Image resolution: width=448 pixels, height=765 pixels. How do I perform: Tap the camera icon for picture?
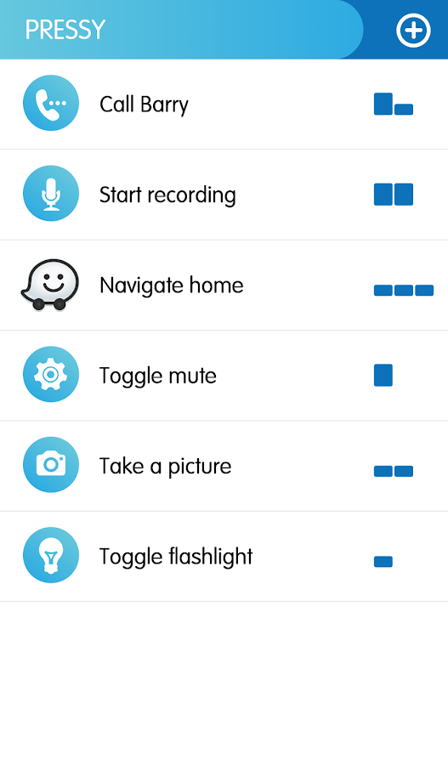tap(51, 464)
